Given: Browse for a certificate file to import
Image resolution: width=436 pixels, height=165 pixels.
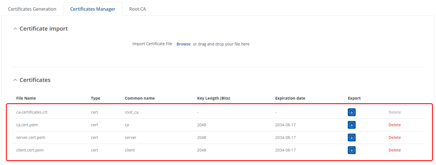Looking at the screenshot, I should tap(183, 44).
